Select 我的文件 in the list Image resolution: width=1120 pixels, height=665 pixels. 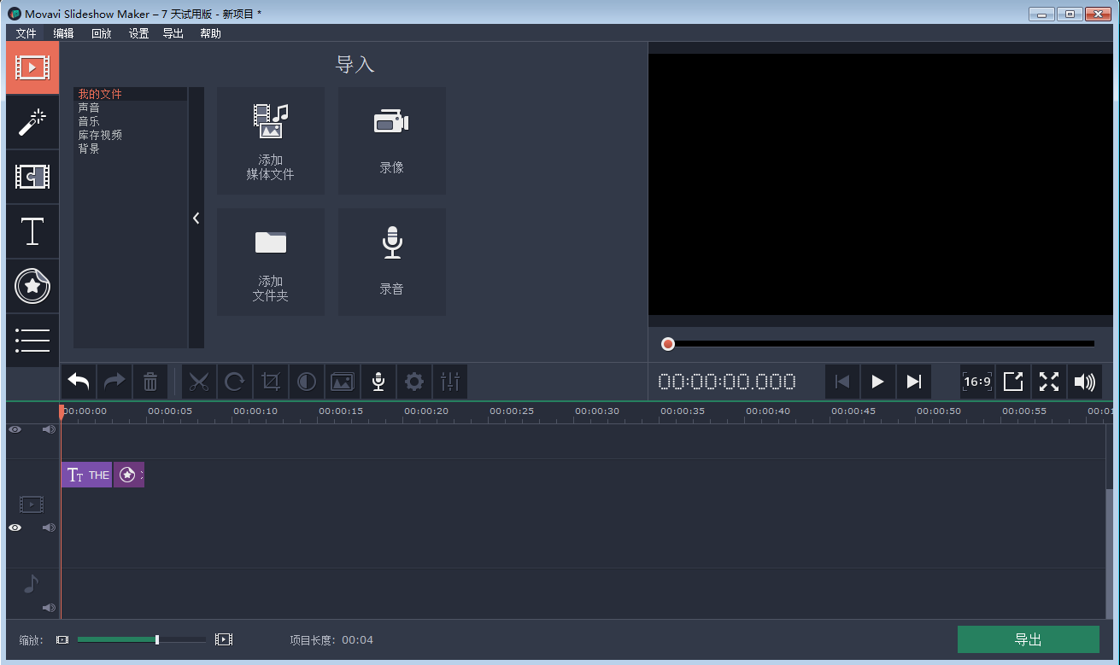pos(131,94)
